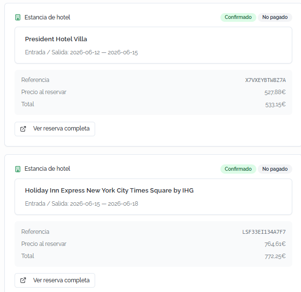
Task: Click Confirmado badge on Holiday Inn booking
Action: pyautogui.click(x=238, y=169)
